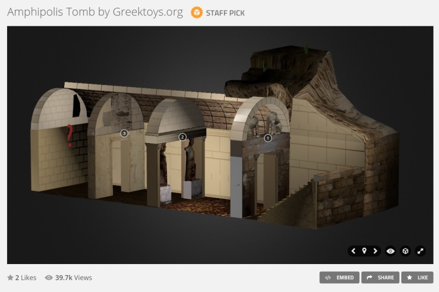Go to the previous annotation arrow
This screenshot has height=292, width=439.
pyautogui.click(x=354, y=251)
